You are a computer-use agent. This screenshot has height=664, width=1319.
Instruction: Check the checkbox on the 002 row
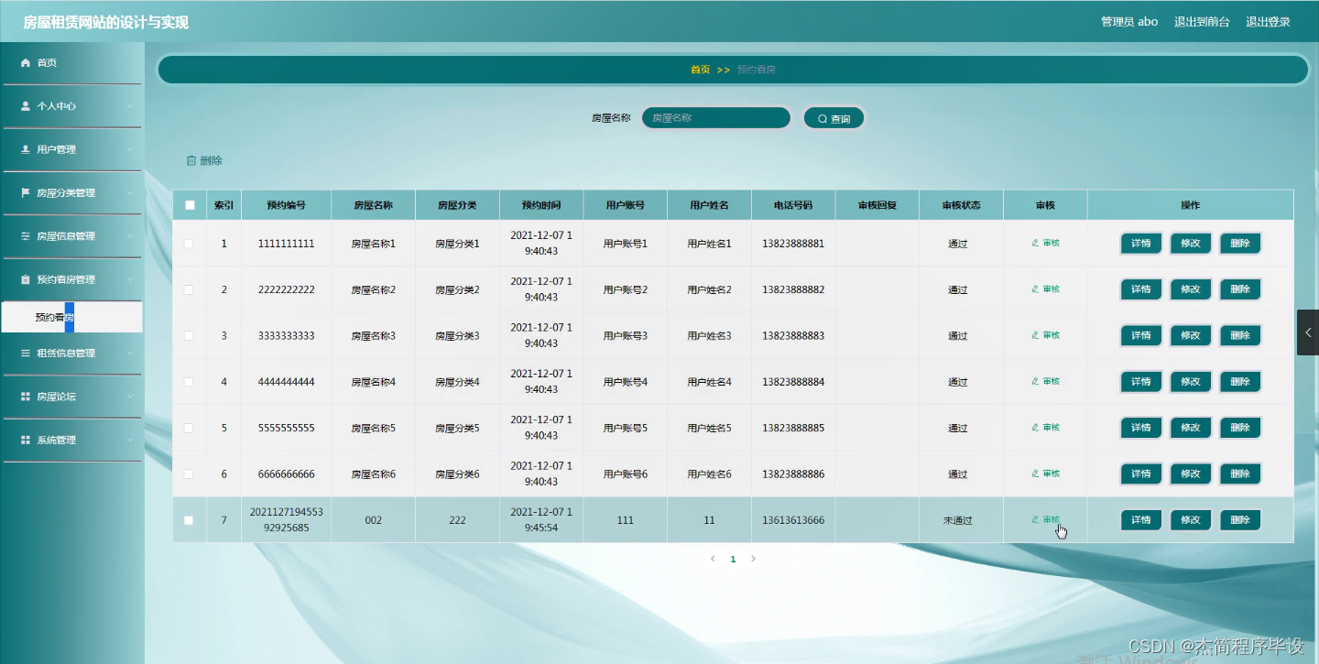tap(190, 519)
